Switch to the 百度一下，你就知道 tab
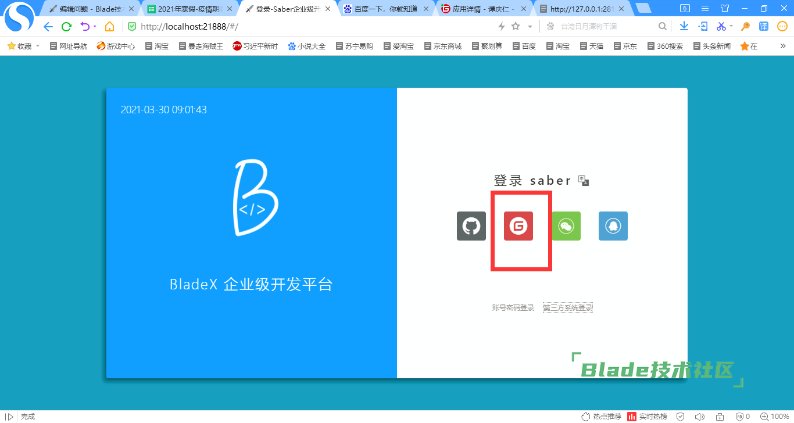Image resolution: width=794 pixels, height=423 pixels. pos(385,9)
